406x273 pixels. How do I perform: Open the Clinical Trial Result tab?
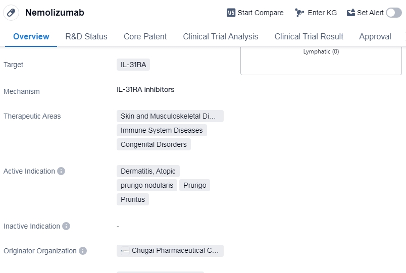click(x=309, y=36)
